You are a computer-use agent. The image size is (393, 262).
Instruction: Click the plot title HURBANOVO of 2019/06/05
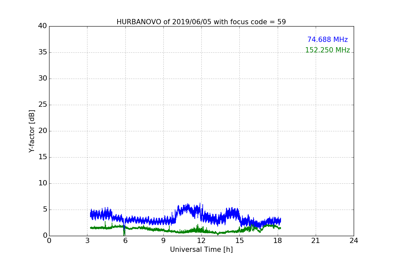[201, 22]
